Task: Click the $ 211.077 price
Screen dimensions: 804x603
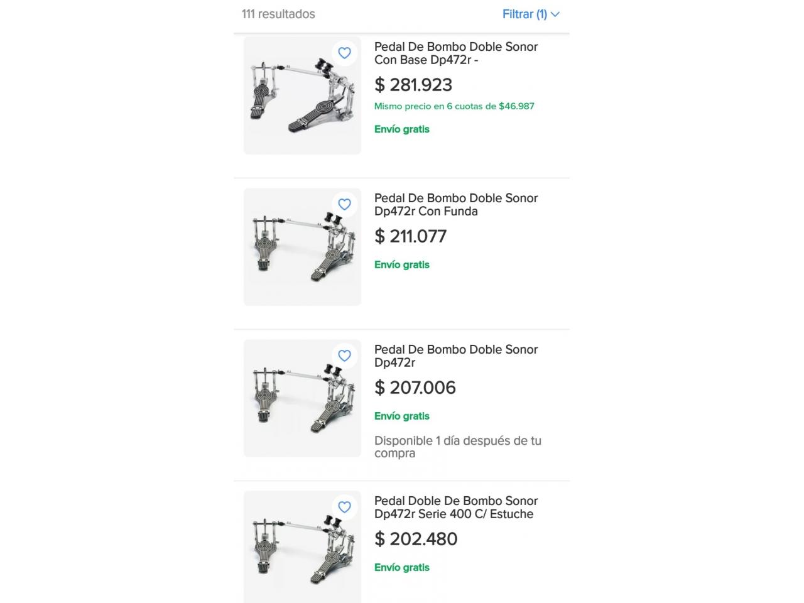Action: tap(411, 236)
